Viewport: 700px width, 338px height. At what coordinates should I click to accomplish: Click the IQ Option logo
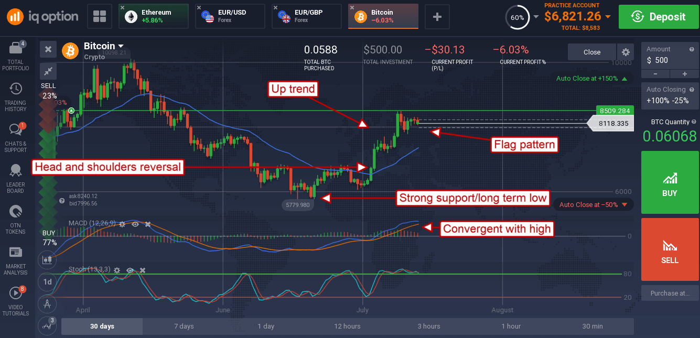click(x=43, y=17)
